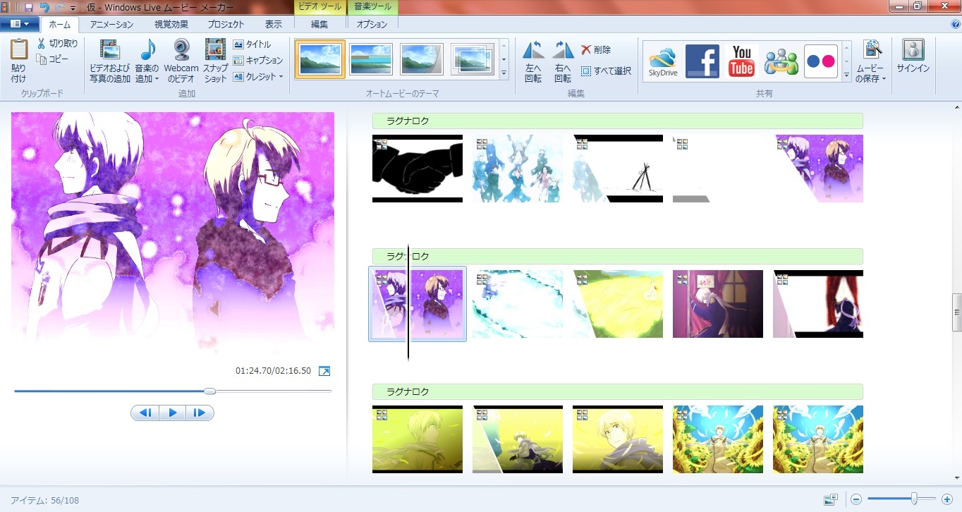Add a caption with キャプション
The image size is (962, 512).
(x=258, y=61)
